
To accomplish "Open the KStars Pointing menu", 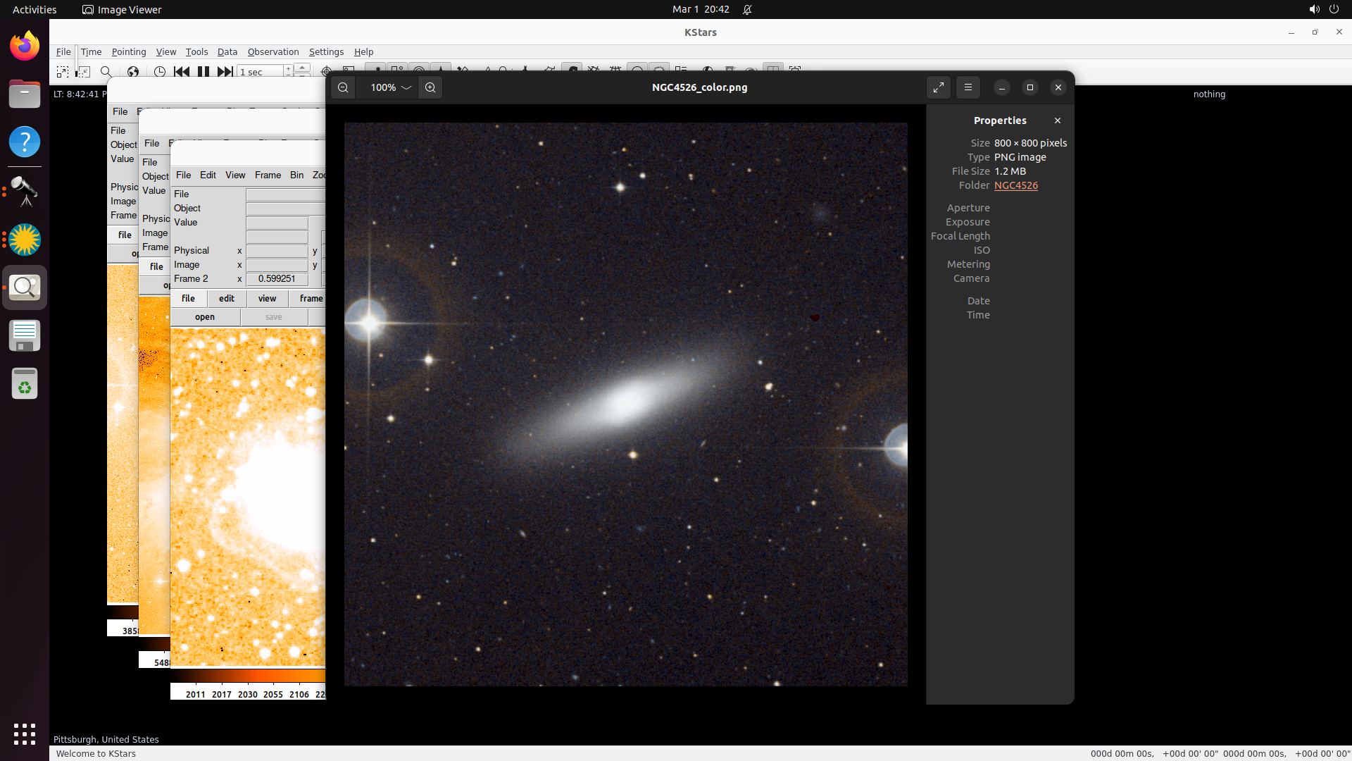I will click(x=129, y=51).
